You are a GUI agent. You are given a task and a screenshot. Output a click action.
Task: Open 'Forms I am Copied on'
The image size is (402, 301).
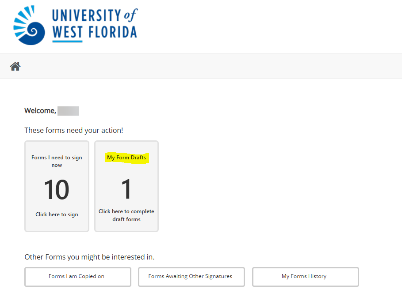pos(78,277)
